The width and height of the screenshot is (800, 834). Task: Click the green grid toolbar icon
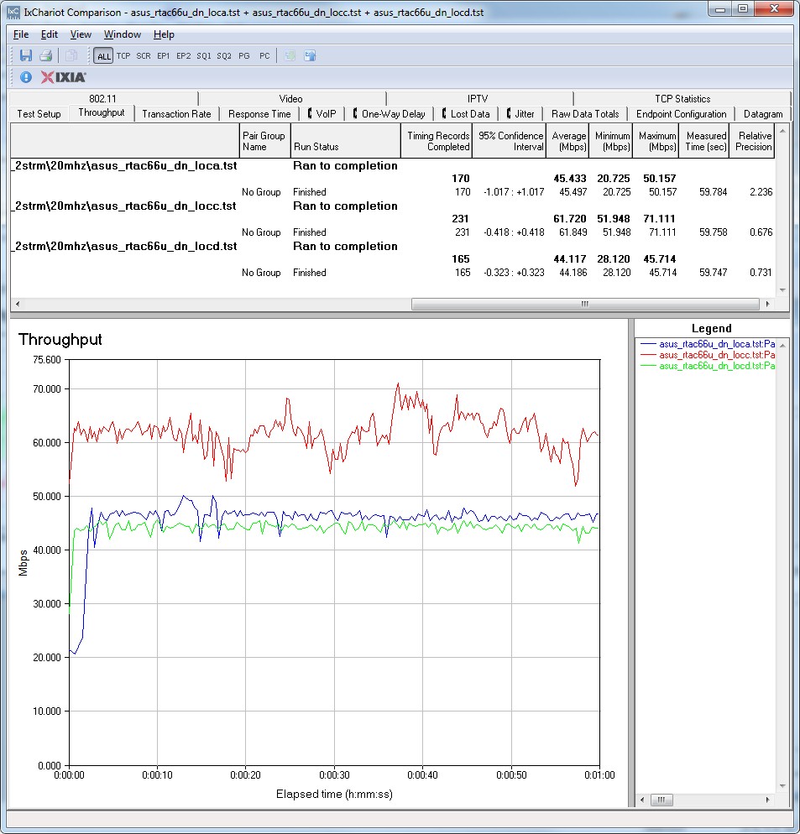click(x=290, y=55)
